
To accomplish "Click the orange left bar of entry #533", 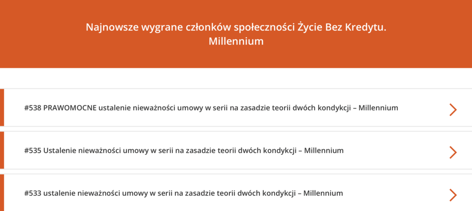I will pos(2,193).
